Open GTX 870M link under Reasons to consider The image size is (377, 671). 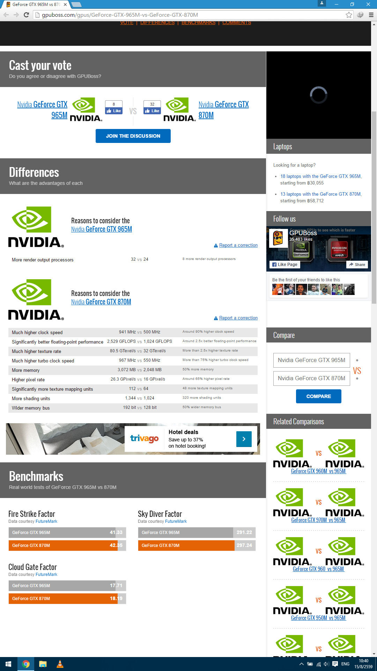(x=101, y=302)
